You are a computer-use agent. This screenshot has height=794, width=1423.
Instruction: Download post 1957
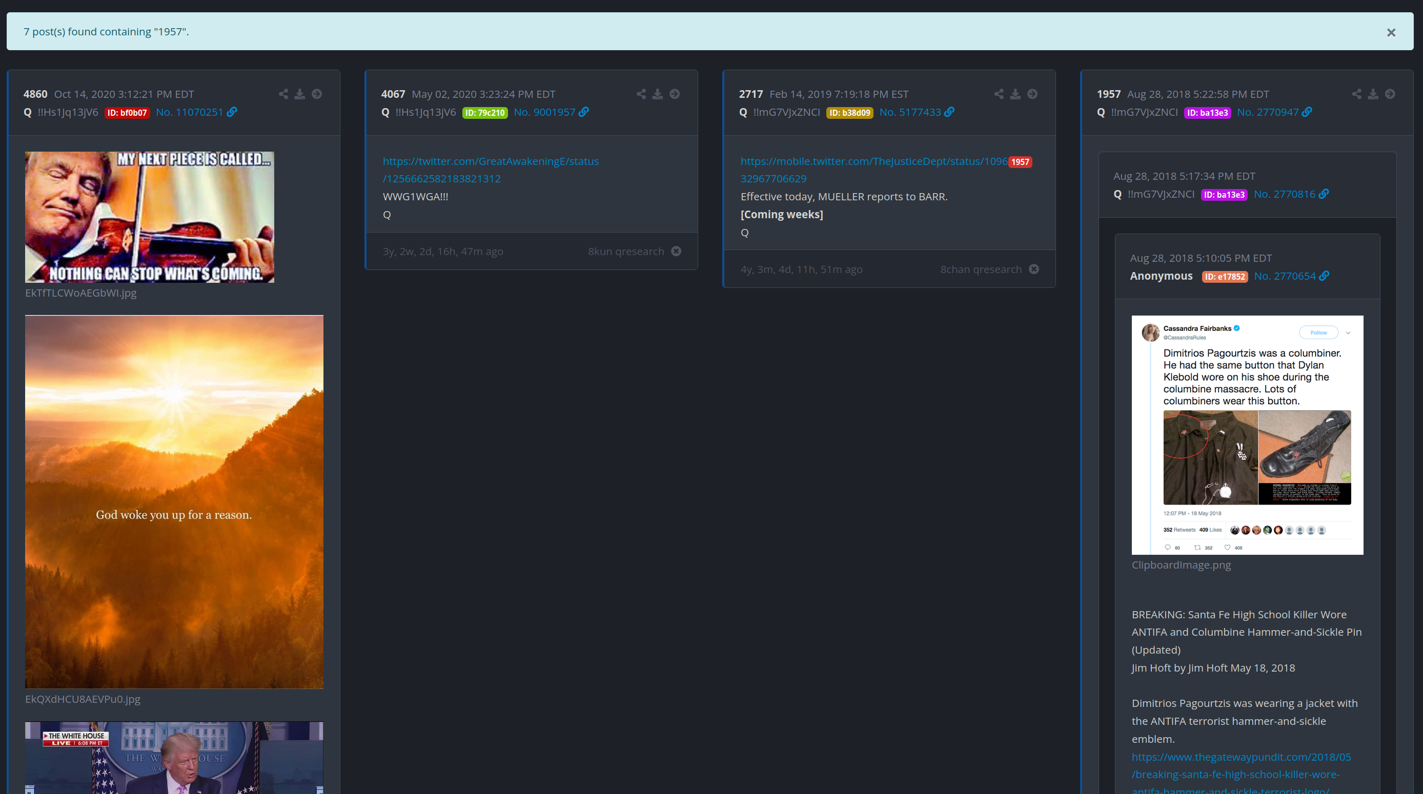[1373, 94]
